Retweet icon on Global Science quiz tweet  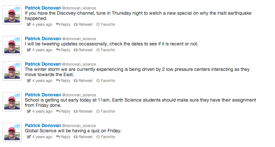pos(76,137)
